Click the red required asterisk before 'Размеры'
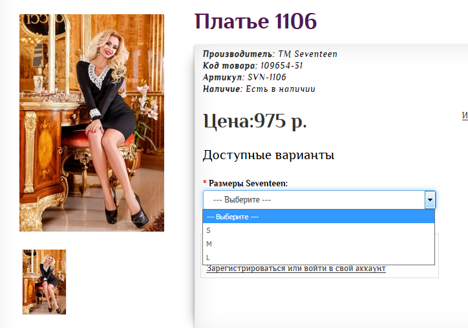This screenshot has width=468, height=328. tap(205, 184)
